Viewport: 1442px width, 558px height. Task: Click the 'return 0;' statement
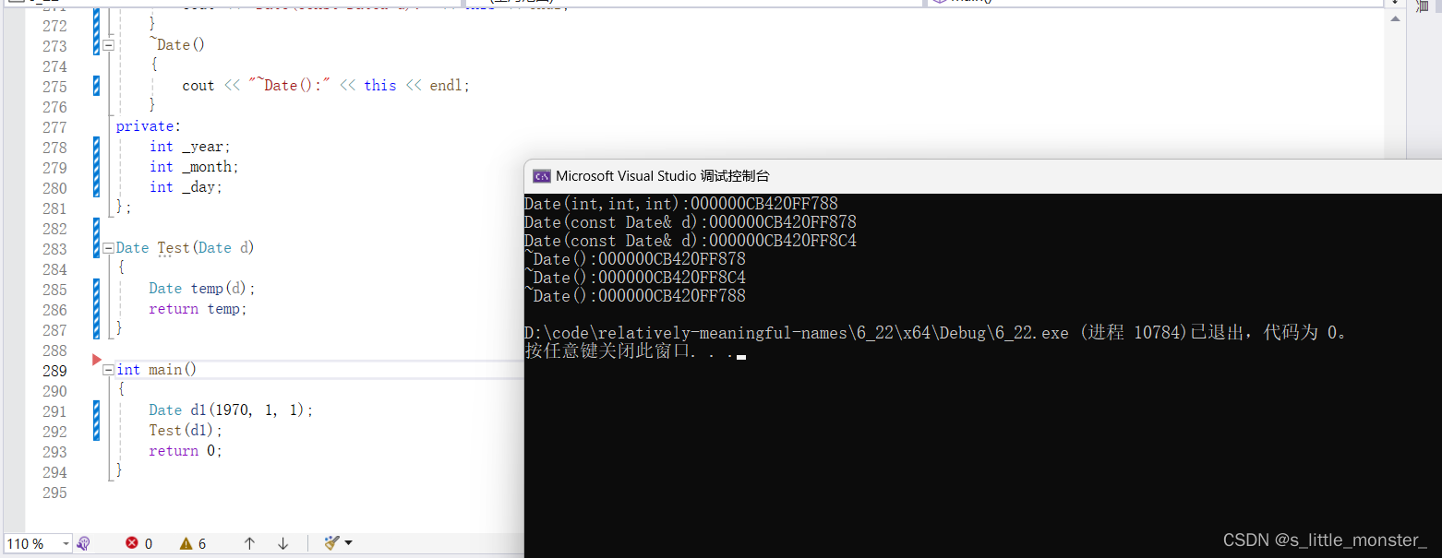pyautogui.click(x=186, y=450)
